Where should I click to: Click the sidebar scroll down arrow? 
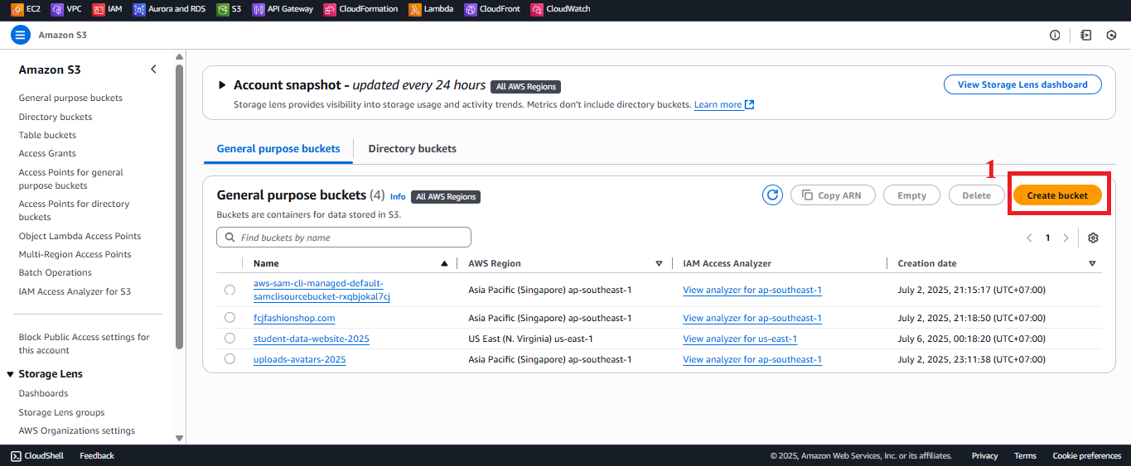(x=180, y=438)
